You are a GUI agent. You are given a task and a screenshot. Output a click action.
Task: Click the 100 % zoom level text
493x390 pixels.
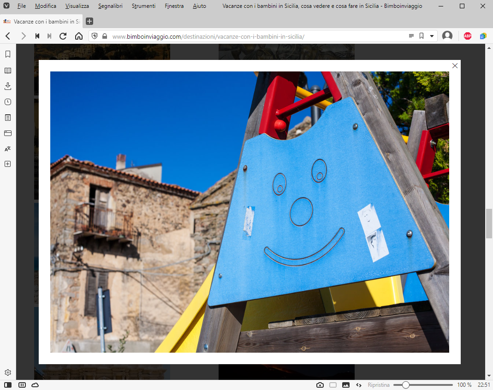464,385
